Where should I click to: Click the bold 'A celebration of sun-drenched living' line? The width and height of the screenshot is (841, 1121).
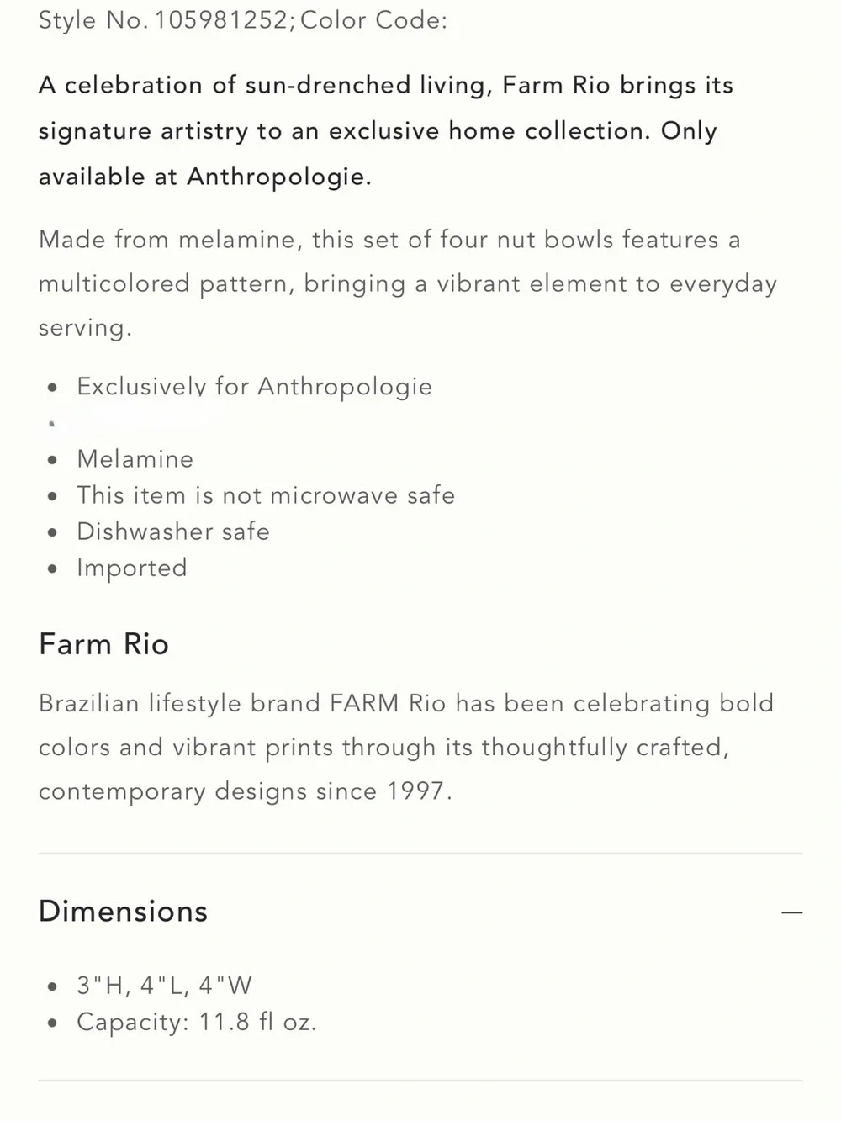pos(386,86)
